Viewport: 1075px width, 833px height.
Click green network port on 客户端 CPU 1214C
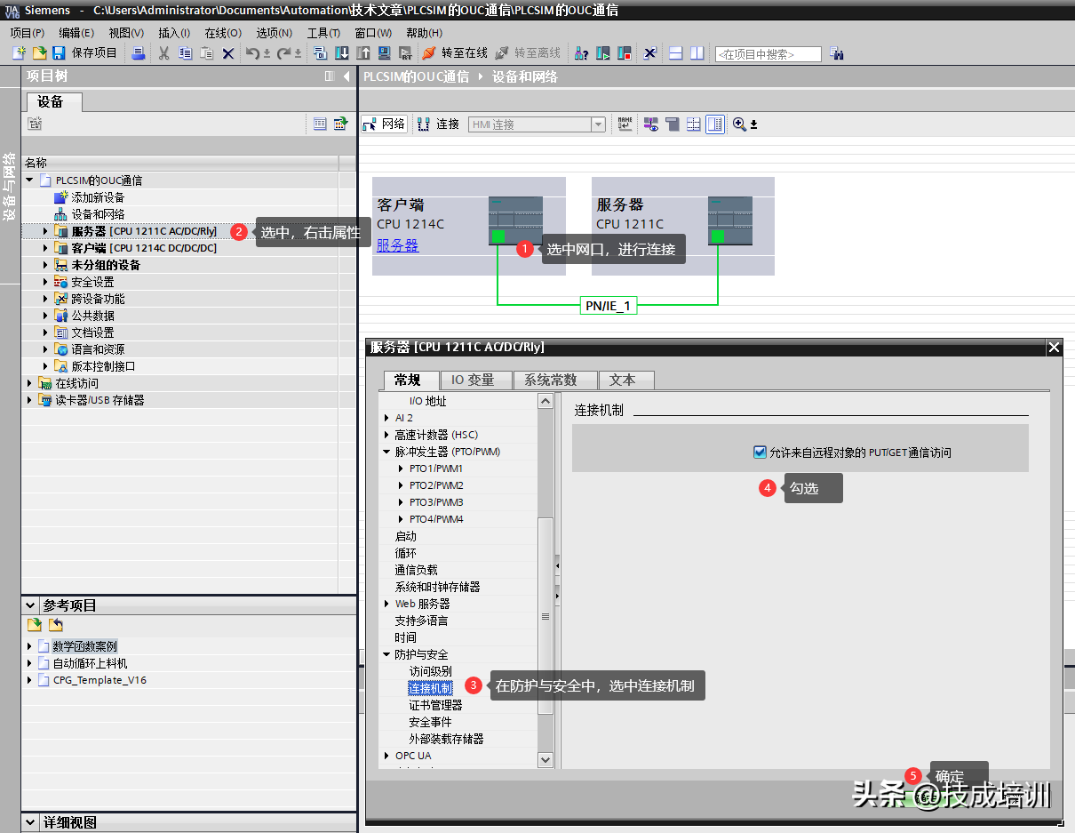(x=498, y=236)
